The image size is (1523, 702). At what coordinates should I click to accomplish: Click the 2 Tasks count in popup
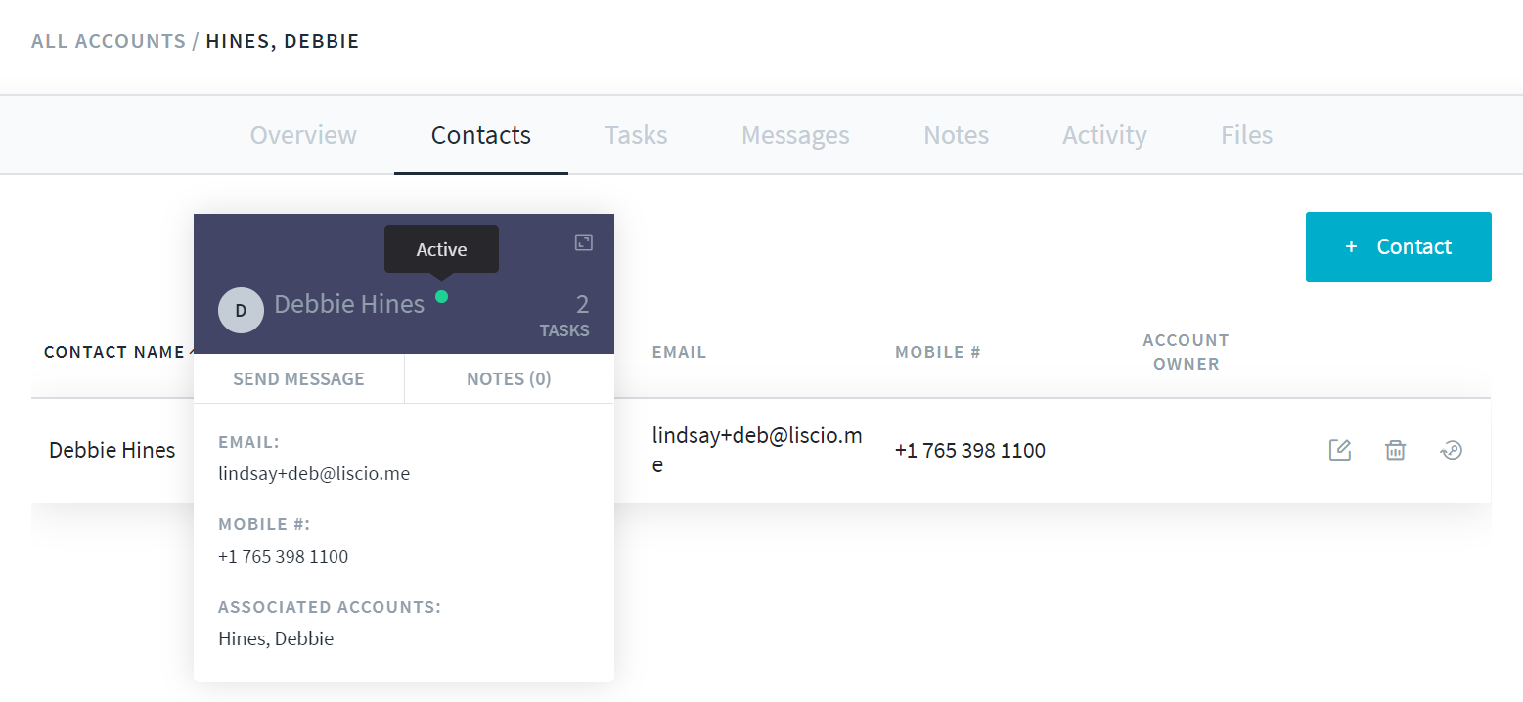564,317
